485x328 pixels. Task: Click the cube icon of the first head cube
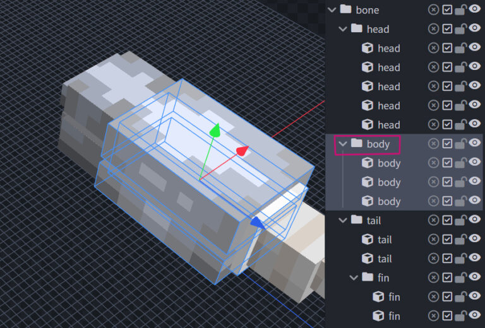[367, 48]
